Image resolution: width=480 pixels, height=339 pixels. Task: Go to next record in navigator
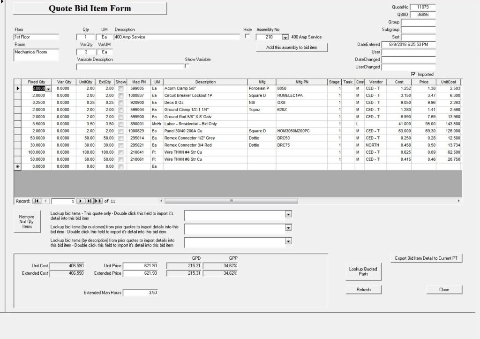[x=81, y=201]
